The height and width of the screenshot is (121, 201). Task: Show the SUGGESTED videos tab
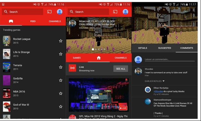point(165,48)
